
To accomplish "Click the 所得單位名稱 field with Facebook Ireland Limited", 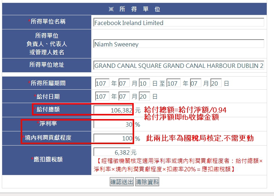I will [178, 23].
